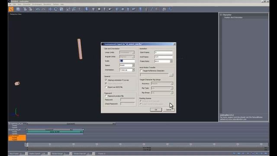The width and height of the screenshot is (277, 156).
Task: Click the Strobe Interval stepper arrows
Action: [x=93, y=153]
